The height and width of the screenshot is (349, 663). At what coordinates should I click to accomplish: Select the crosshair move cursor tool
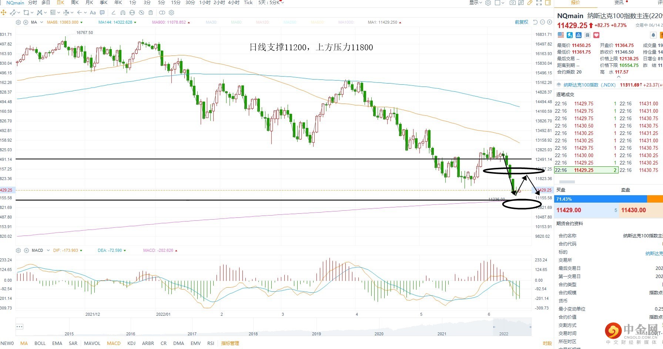[4, 13]
